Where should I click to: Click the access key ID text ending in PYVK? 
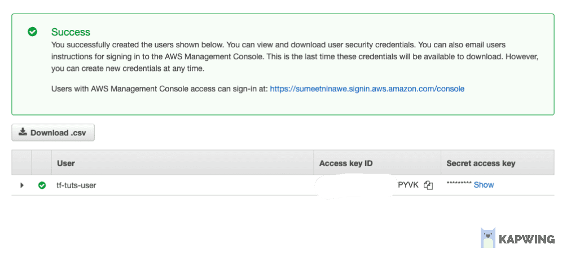tap(409, 185)
